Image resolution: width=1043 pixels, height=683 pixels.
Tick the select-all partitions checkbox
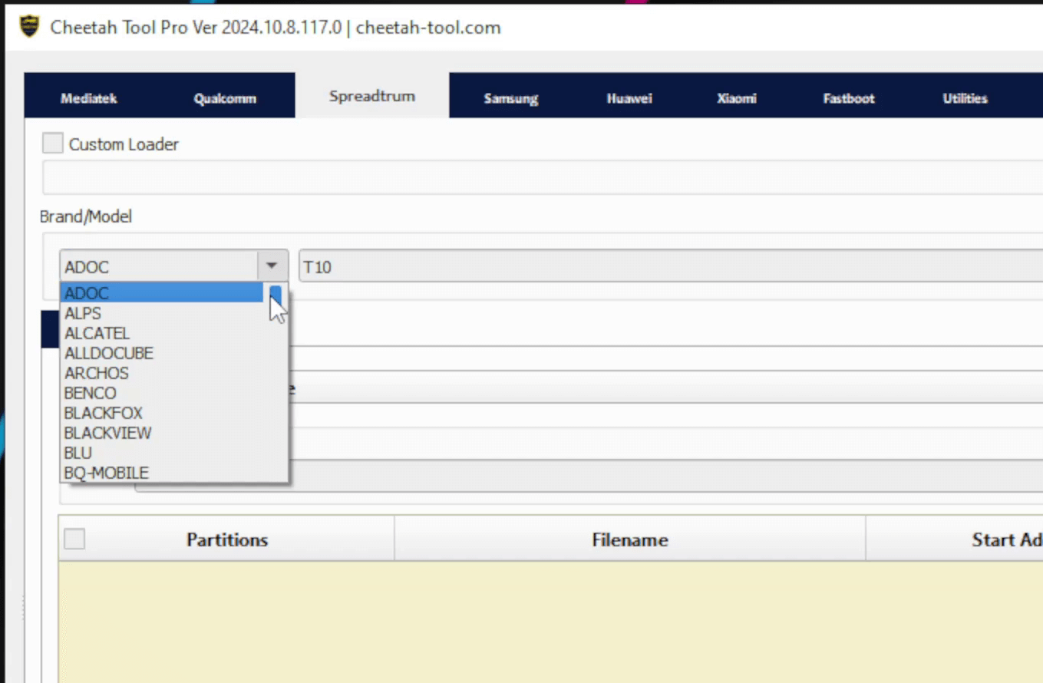tap(74, 539)
